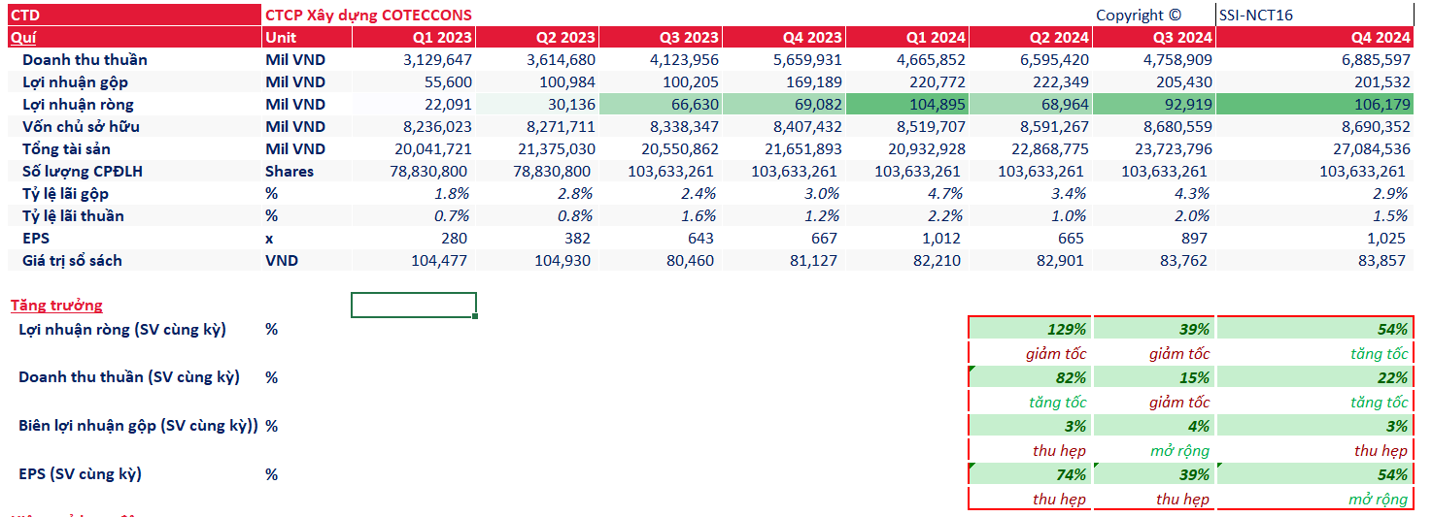
Task: Click the 'Tăng trưởng' section heading
Action: click(x=56, y=306)
